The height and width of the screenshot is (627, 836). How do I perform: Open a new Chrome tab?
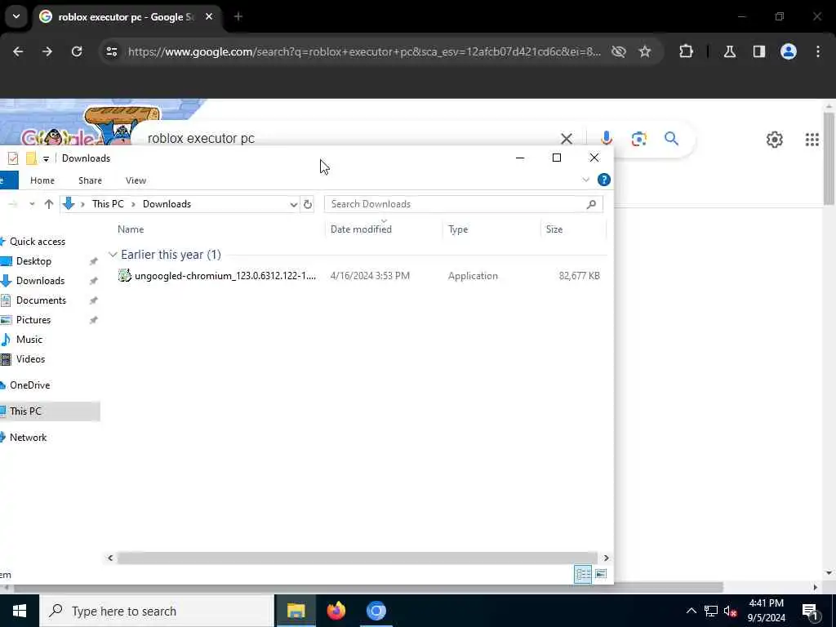click(x=238, y=16)
